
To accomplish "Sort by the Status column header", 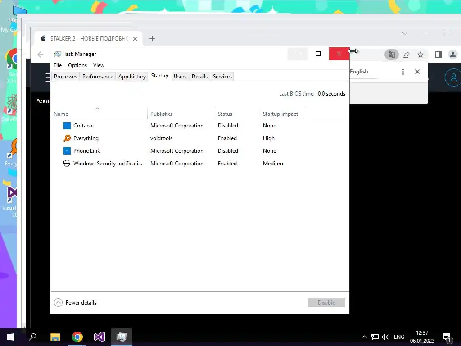I will pos(237,114).
